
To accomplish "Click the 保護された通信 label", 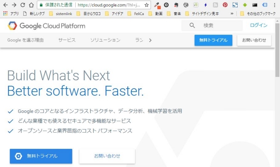I will click(58, 5).
